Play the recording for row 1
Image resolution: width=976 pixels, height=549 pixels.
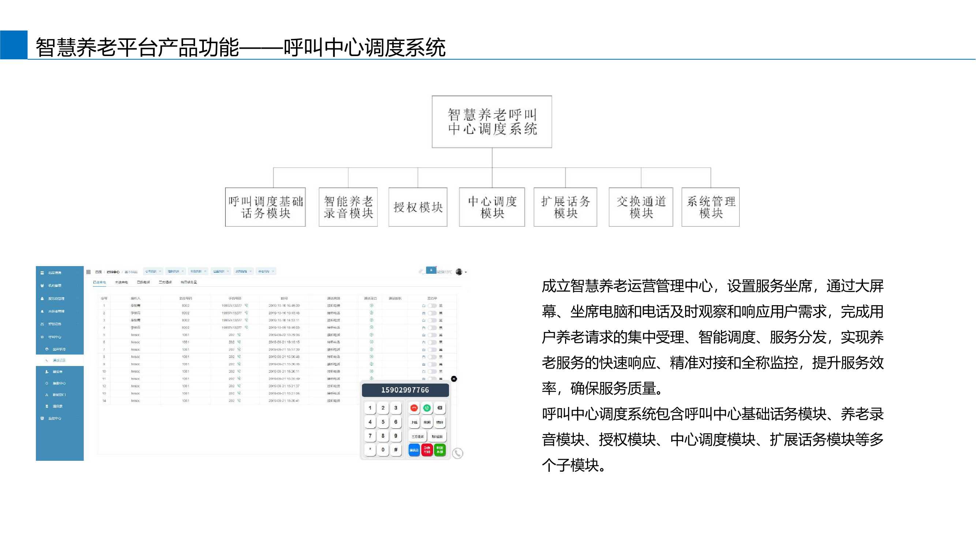pyautogui.click(x=372, y=305)
